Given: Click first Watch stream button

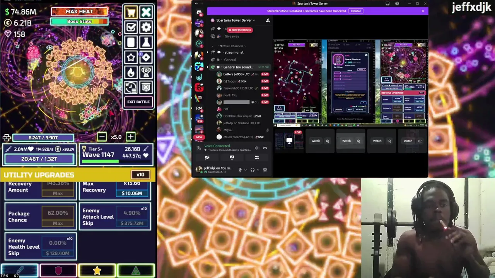Looking at the screenshot, I should pos(316,141).
